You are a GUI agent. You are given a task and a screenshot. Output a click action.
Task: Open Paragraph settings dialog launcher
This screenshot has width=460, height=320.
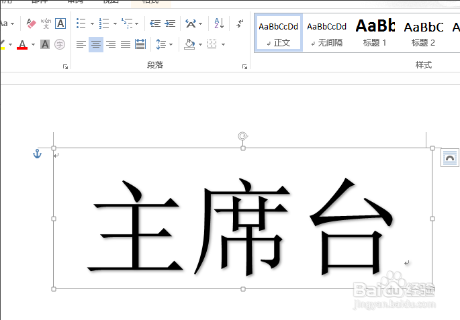pos(244,67)
